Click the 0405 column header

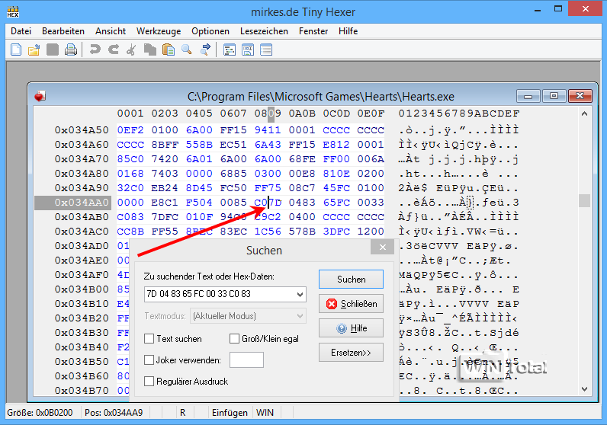point(199,113)
